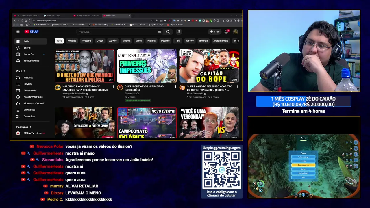Open Livre Circulação channel avatar
The width and height of the screenshot is (370, 208).
pos(182,88)
